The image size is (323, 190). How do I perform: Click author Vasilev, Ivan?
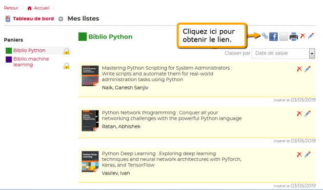click(116, 173)
